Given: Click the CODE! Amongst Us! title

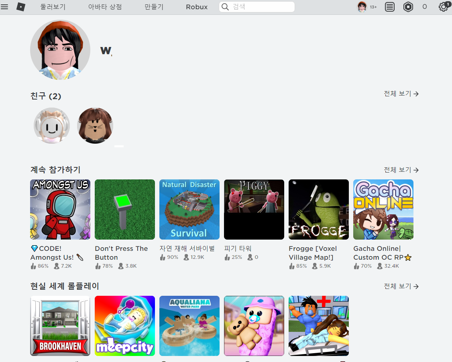Looking at the screenshot, I should (57, 253).
